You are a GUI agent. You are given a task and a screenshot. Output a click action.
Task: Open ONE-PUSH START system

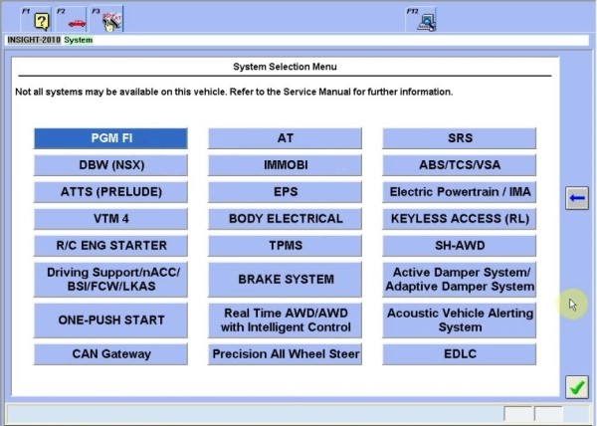(x=110, y=320)
